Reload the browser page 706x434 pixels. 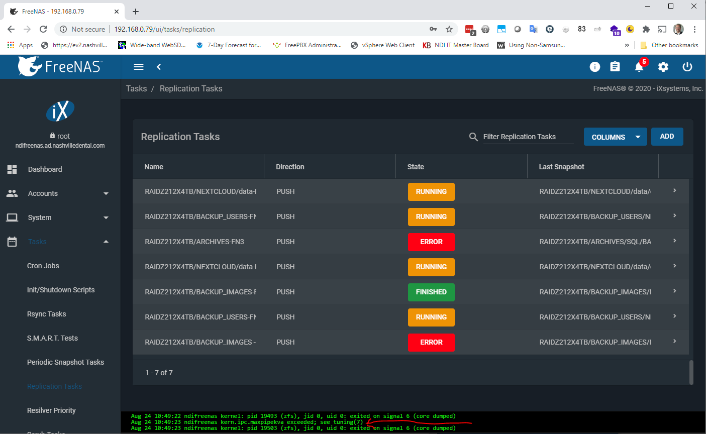pyautogui.click(x=43, y=29)
